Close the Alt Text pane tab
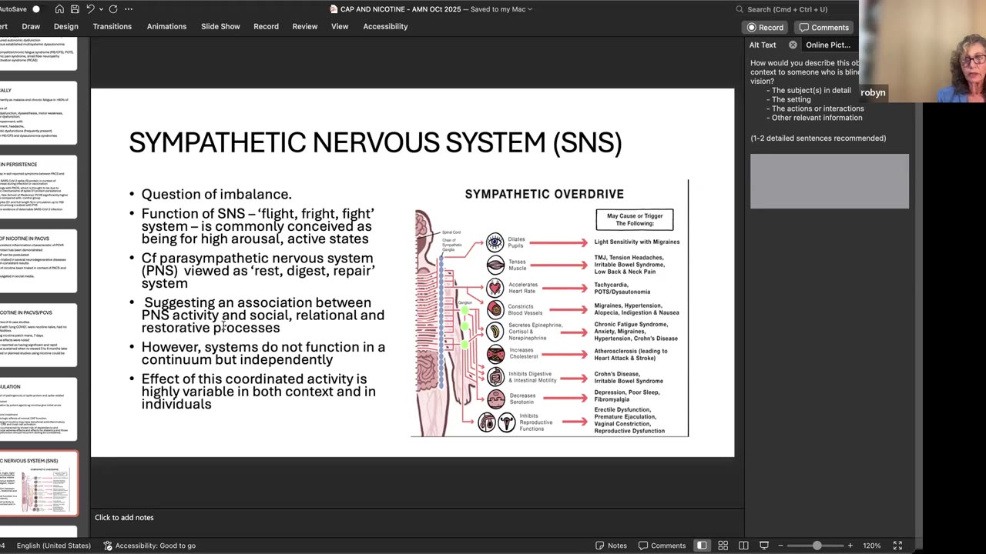 [x=793, y=45]
